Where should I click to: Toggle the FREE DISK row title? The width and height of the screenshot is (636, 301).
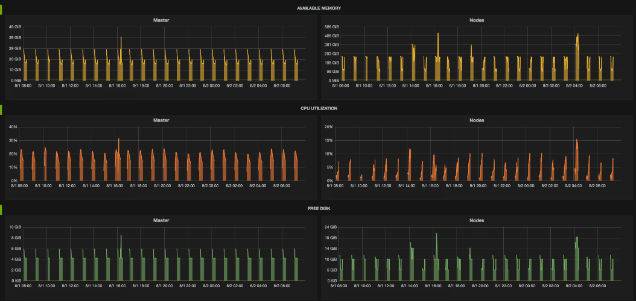(x=318, y=208)
